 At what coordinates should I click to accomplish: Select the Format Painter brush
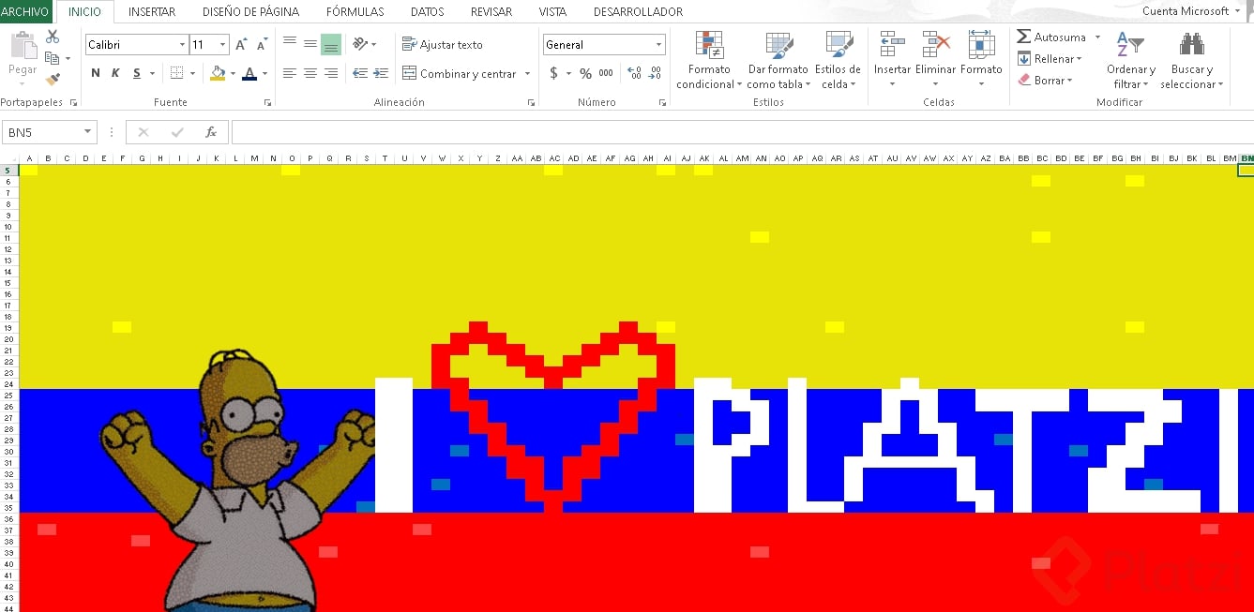tap(53, 80)
